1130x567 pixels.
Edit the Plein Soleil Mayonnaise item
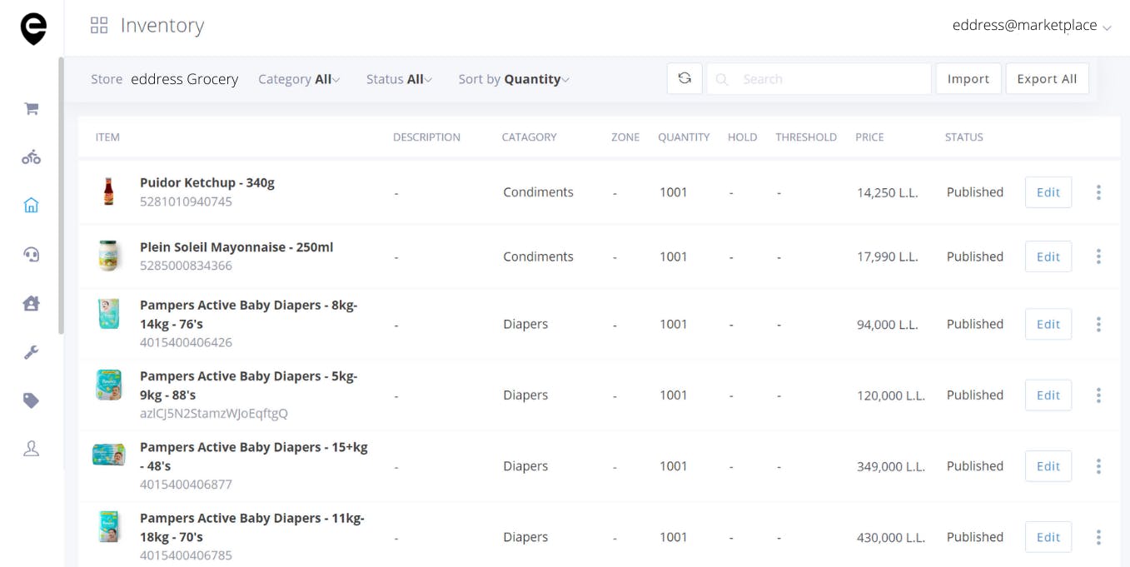(x=1048, y=256)
